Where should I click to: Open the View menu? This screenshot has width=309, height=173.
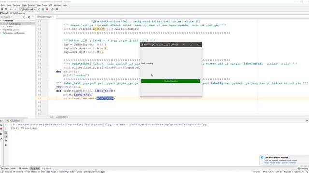pos(9,5)
